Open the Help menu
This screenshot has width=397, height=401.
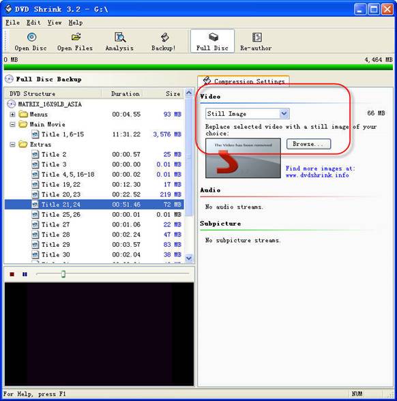click(x=76, y=23)
